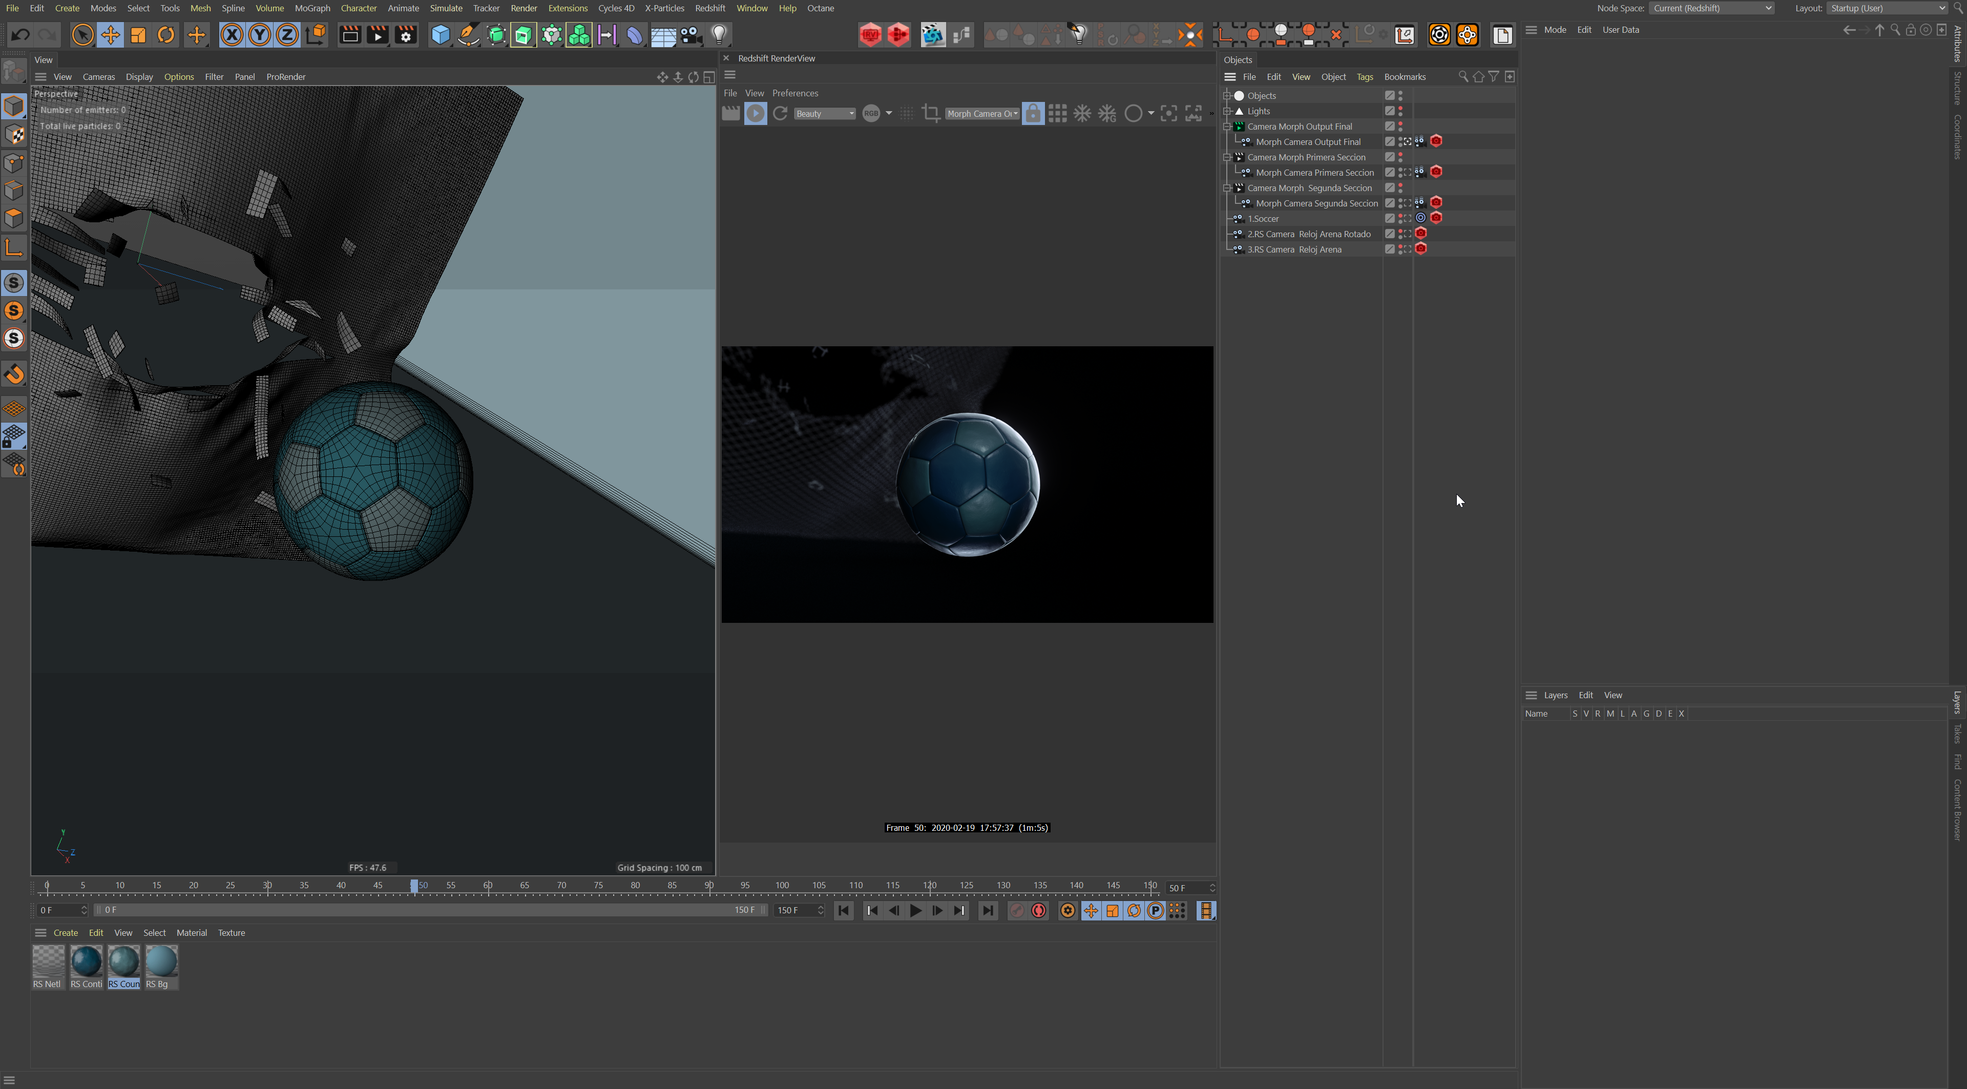Toggle X-axis lock button

coord(232,35)
